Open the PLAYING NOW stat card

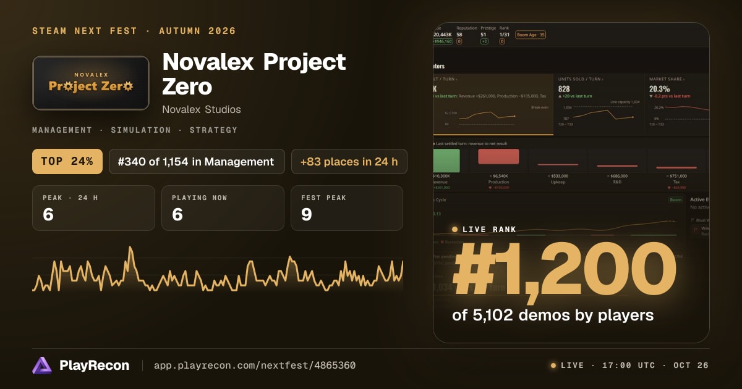[x=223, y=208]
